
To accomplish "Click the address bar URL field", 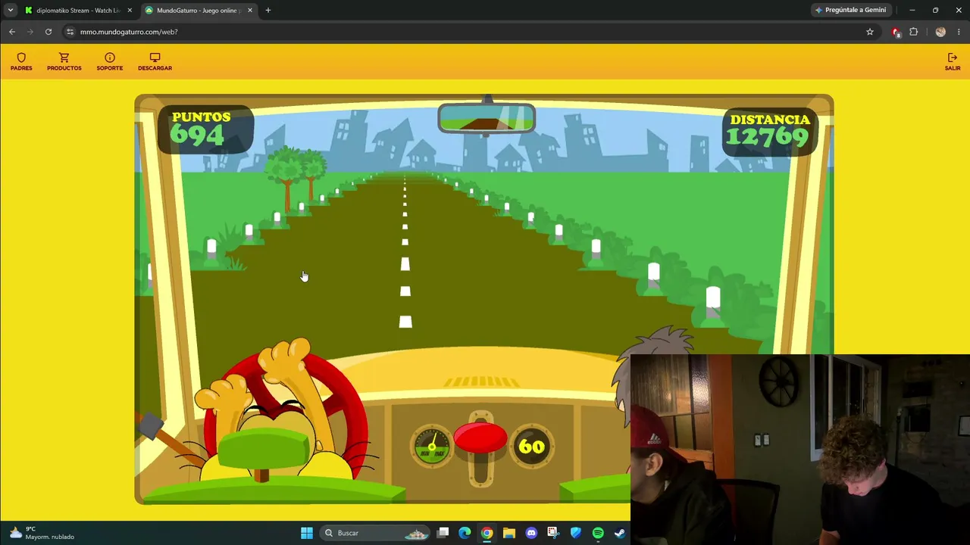I will tap(470, 32).
